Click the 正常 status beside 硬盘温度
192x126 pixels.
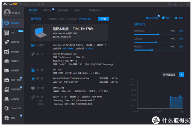181,46
